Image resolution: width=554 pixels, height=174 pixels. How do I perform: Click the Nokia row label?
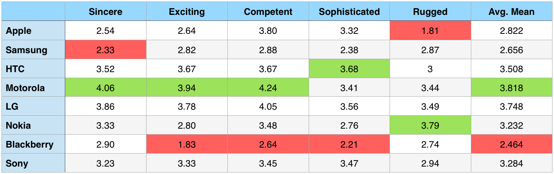[x=18, y=126]
